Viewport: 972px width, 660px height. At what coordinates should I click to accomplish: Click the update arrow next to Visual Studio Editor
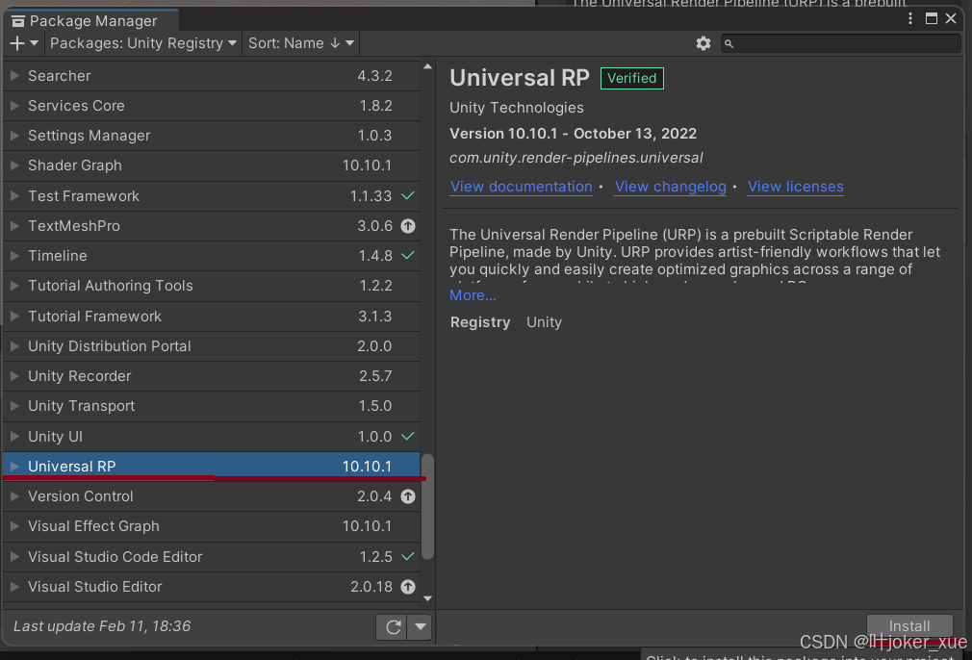(408, 587)
